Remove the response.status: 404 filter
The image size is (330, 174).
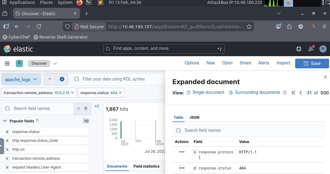(x=120, y=93)
